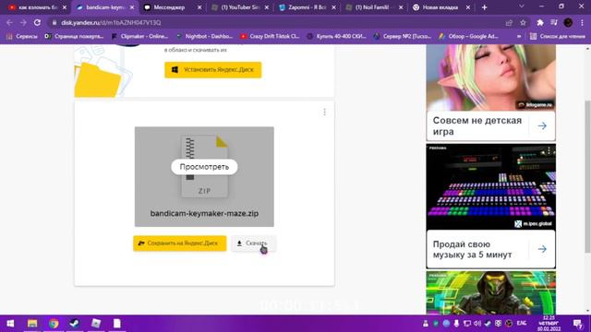Open the Chrome extensions puzzle icon
This screenshot has height=332, width=591.
coord(540,22)
